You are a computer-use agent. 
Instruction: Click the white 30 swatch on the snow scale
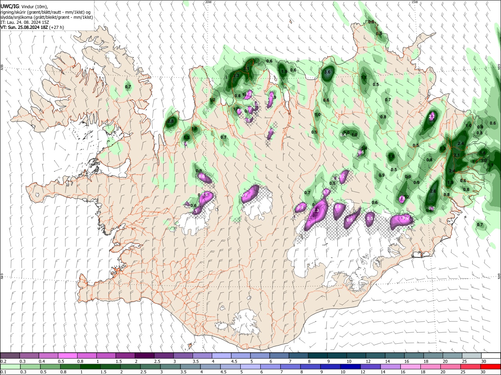tap(491, 356)
